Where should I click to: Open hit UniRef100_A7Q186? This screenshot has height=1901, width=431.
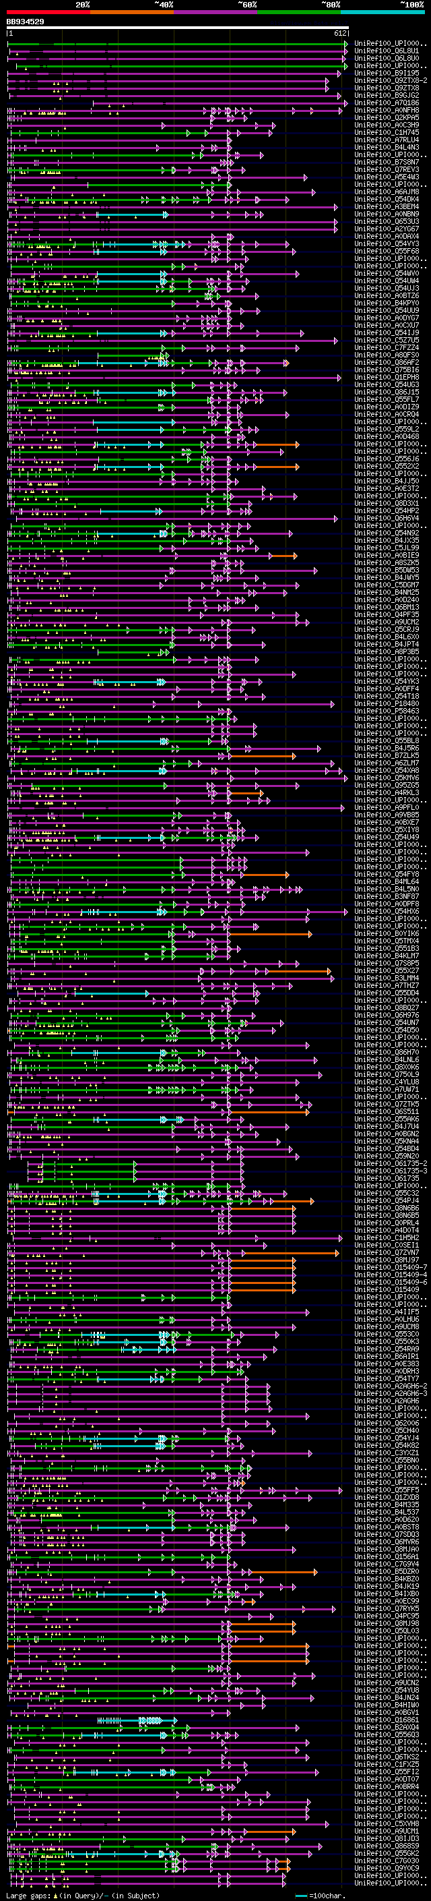pyautogui.click(x=387, y=103)
